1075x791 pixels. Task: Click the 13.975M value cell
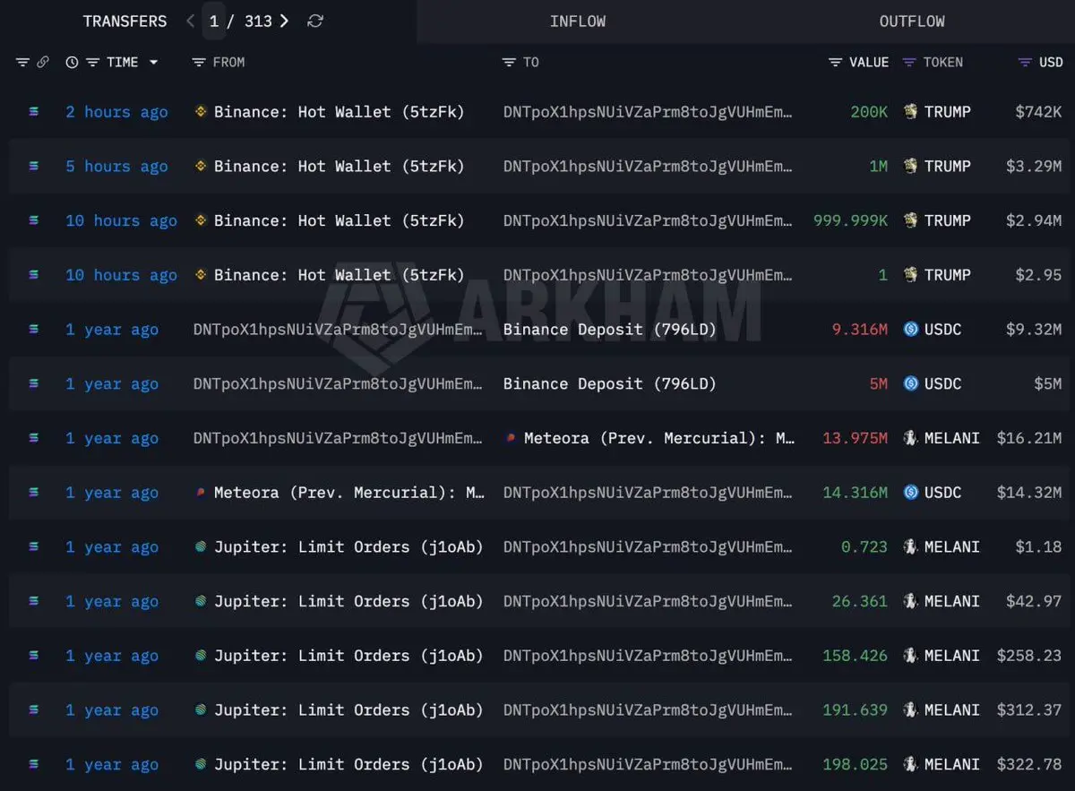point(856,438)
